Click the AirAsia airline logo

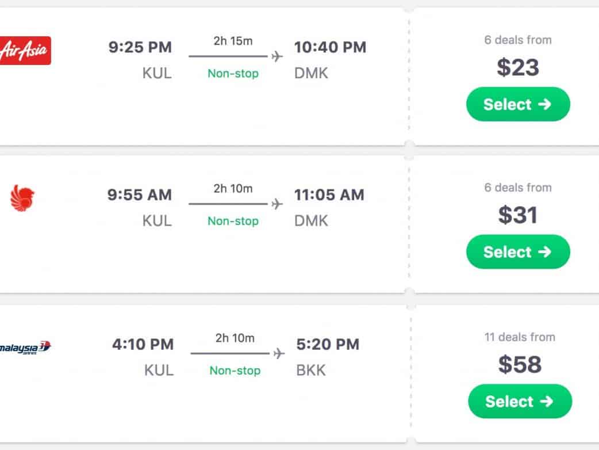tap(25, 51)
